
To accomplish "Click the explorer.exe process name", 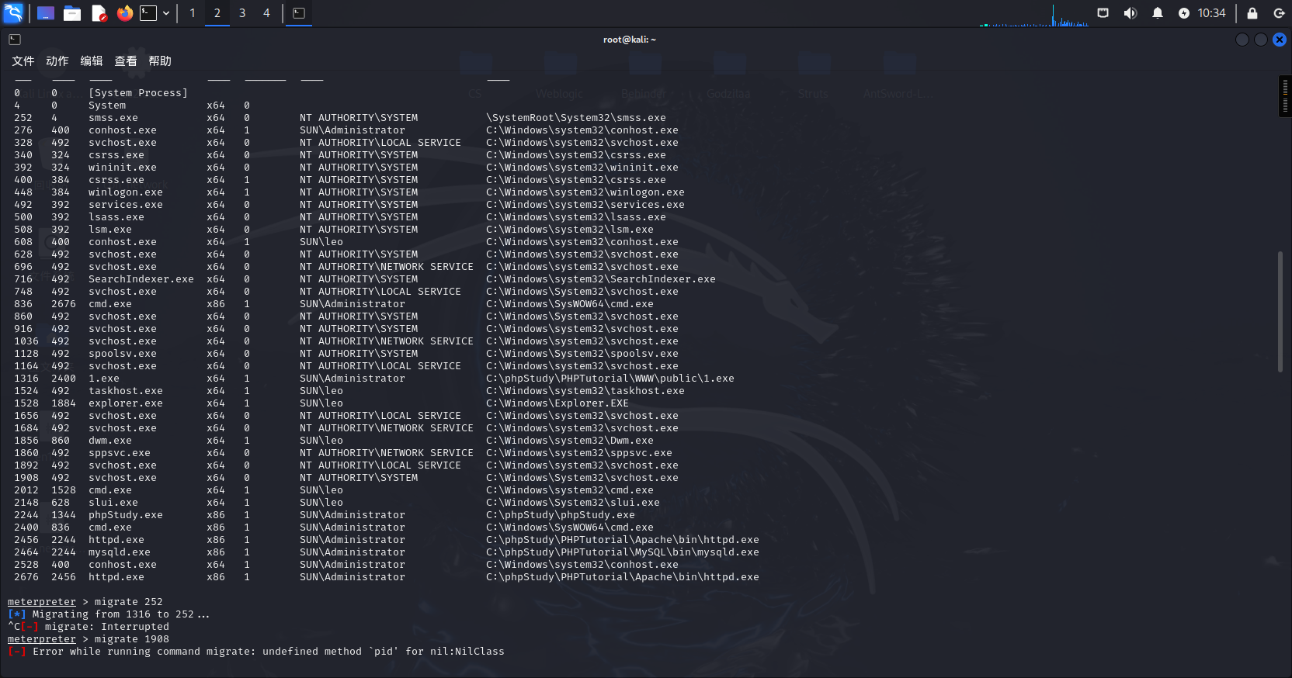I will (126, 403).
